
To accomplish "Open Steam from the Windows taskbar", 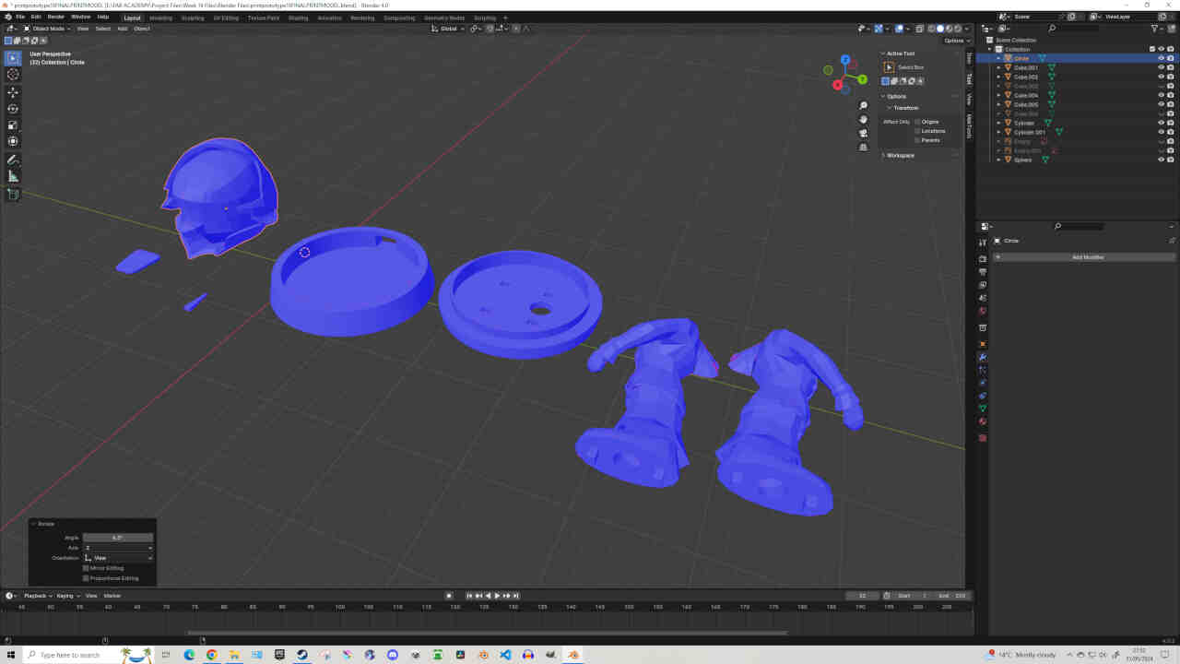I will click(301, 655).
